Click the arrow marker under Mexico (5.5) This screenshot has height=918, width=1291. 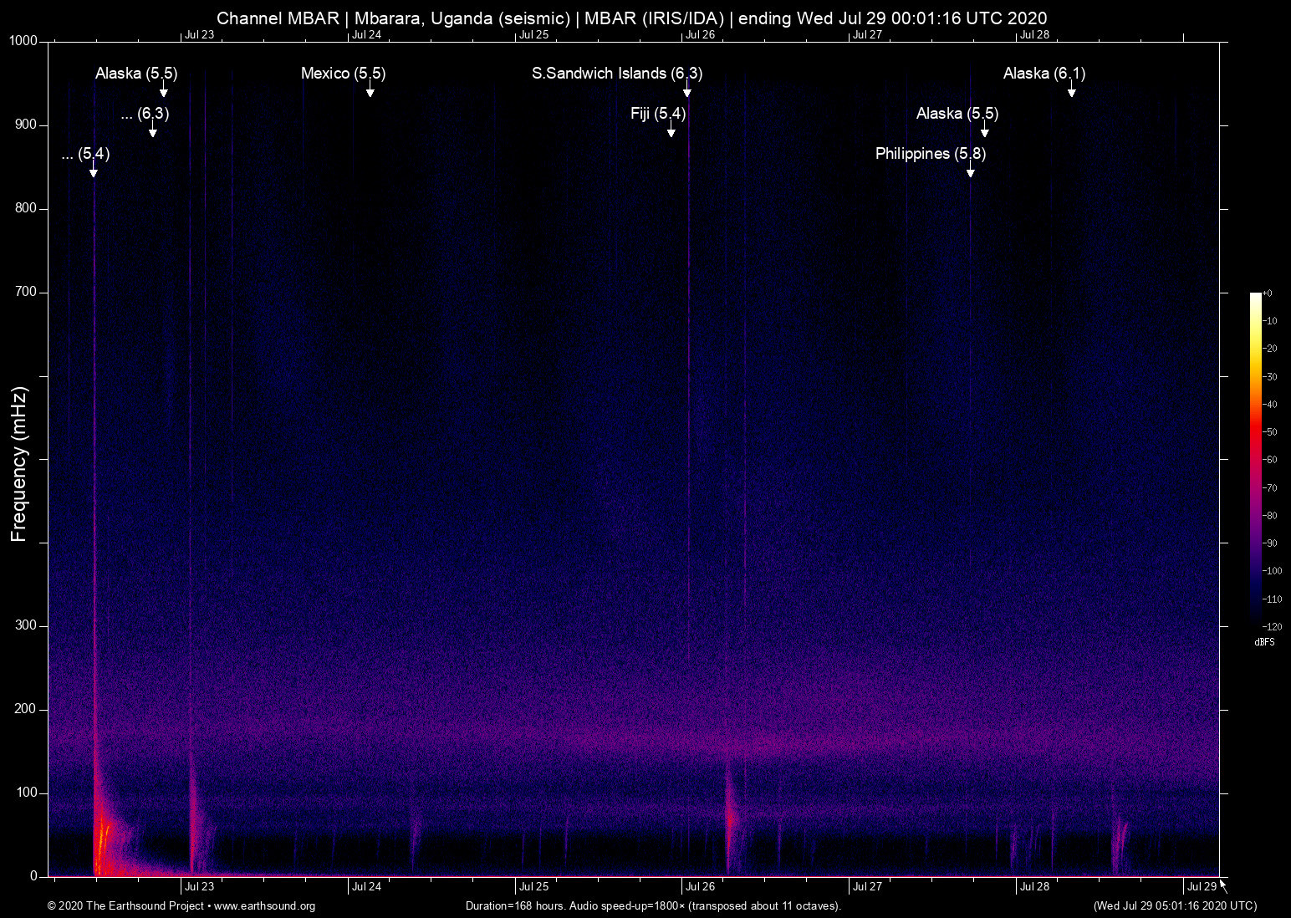tap(370, 92)
